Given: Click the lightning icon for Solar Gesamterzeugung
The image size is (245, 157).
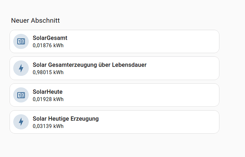Looking at the screenshot, I should click(x=21, y=68).
